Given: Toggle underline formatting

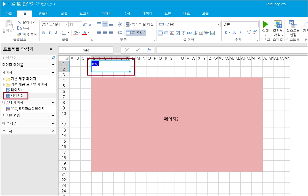Looking at the screenshot, I should tap(55, 33).
